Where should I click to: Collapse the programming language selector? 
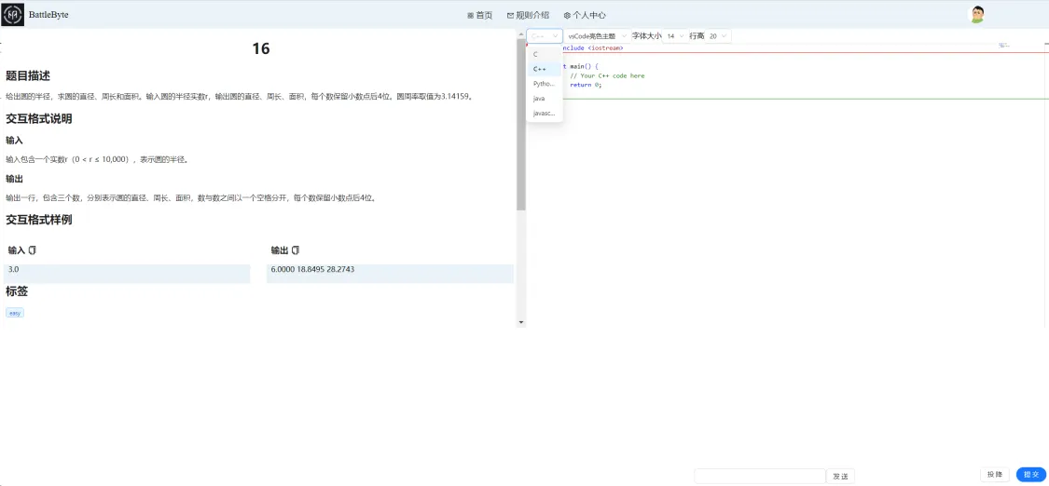544,36
